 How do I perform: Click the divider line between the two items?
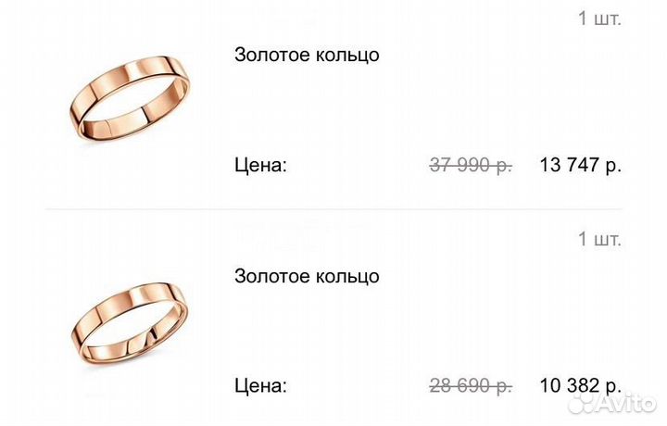[x=333, y=209]
